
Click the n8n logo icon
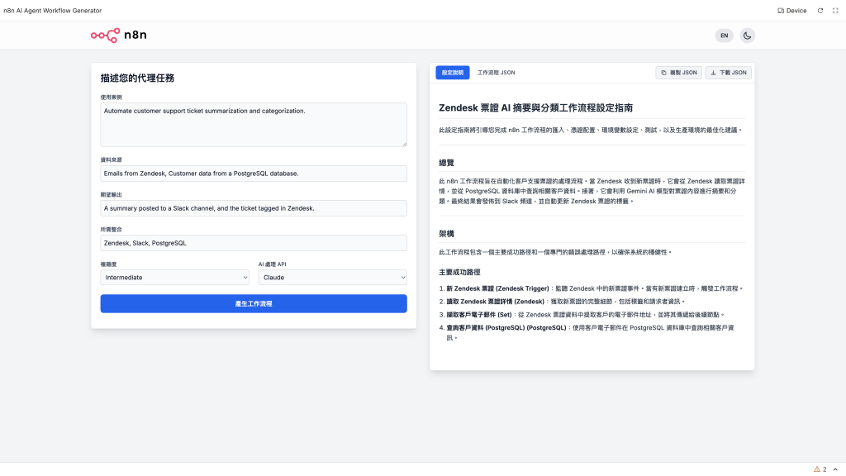(105, 35)
